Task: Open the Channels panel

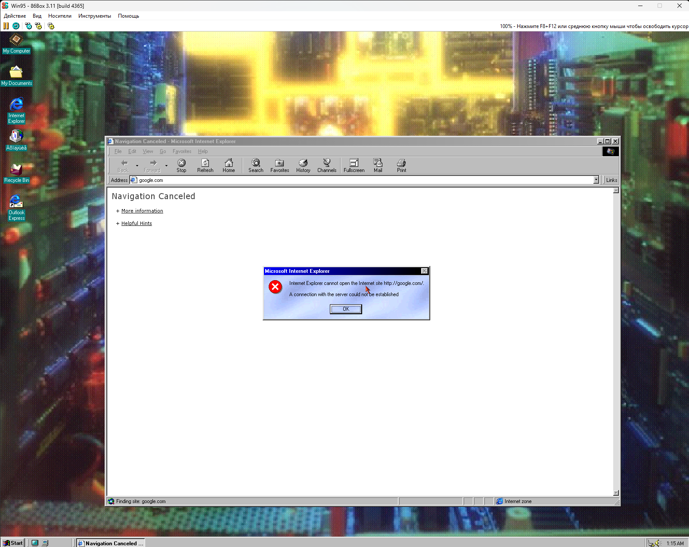Action: (326, 165)
